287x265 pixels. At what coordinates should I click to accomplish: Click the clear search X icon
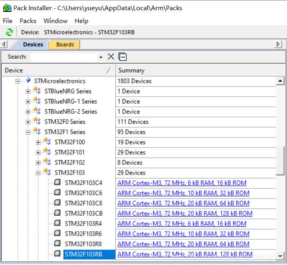[x=111, y=57]
